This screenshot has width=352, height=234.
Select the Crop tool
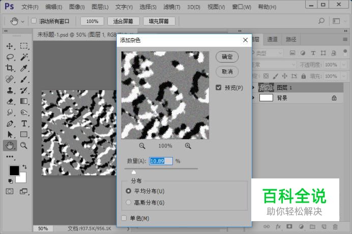pos(10,68)
